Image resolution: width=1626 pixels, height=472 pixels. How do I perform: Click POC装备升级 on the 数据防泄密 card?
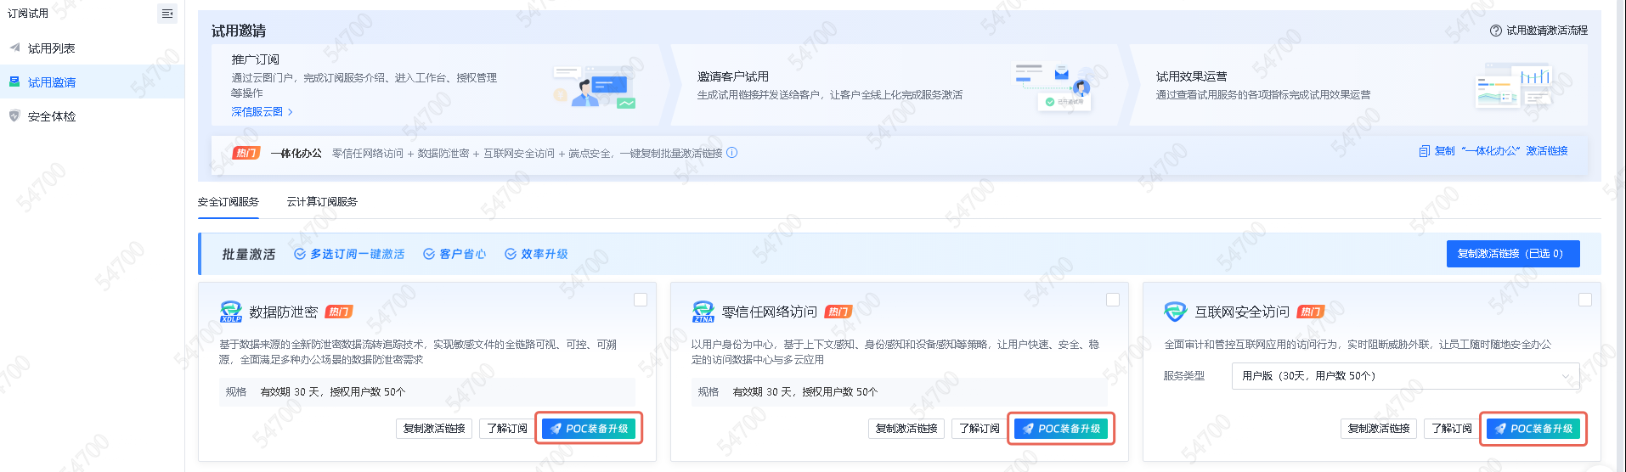click(x=589, y=429)
